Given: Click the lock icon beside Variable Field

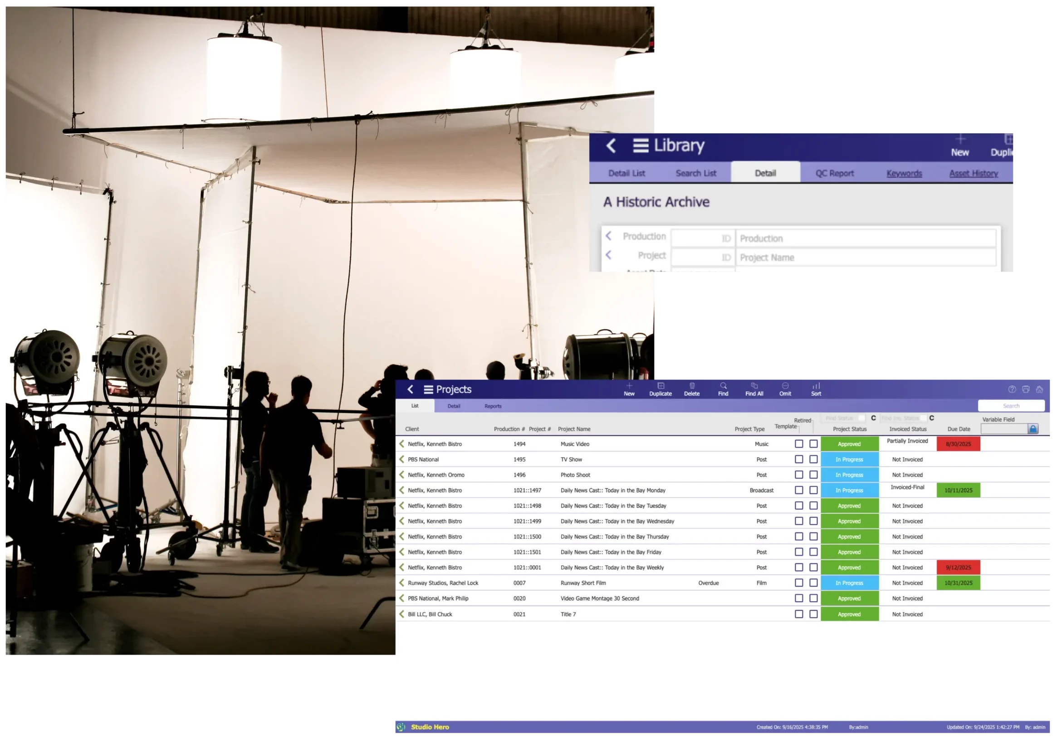Looking at the screenshot, I should click(x=1033, y=429).
